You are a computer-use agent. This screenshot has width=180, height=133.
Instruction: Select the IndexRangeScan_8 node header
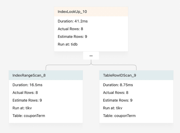tap(29, 75)
